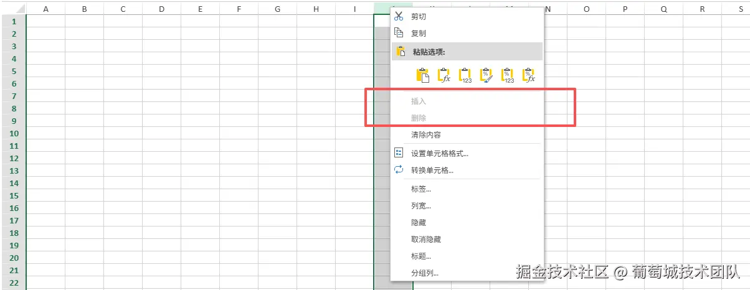The height and width of the screenshot is (290, 750).
Task: Click the disabled 插入 menu item
Action: coord(467,101)
